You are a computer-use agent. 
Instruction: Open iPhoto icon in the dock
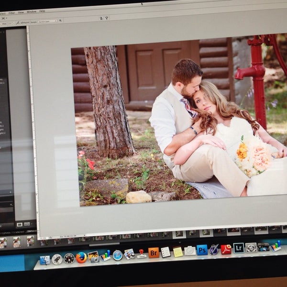(x=129, y=254)
